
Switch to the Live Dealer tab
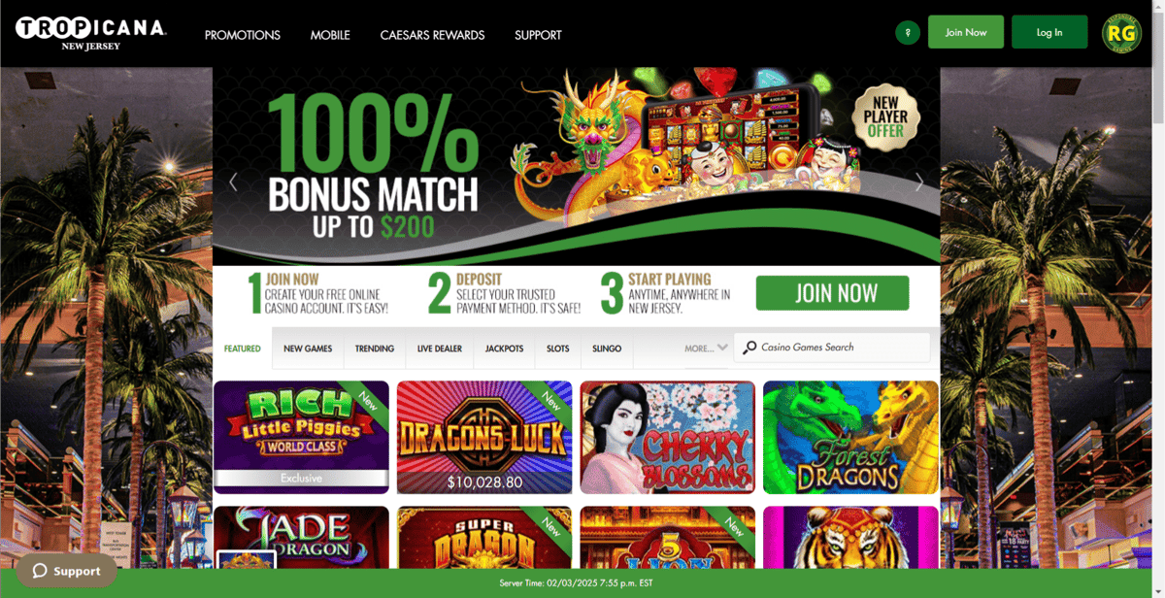click(440, 349)
